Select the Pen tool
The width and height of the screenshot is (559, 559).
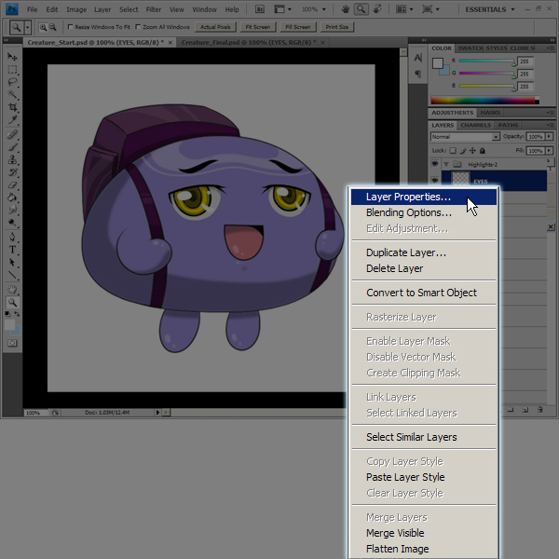12,237
